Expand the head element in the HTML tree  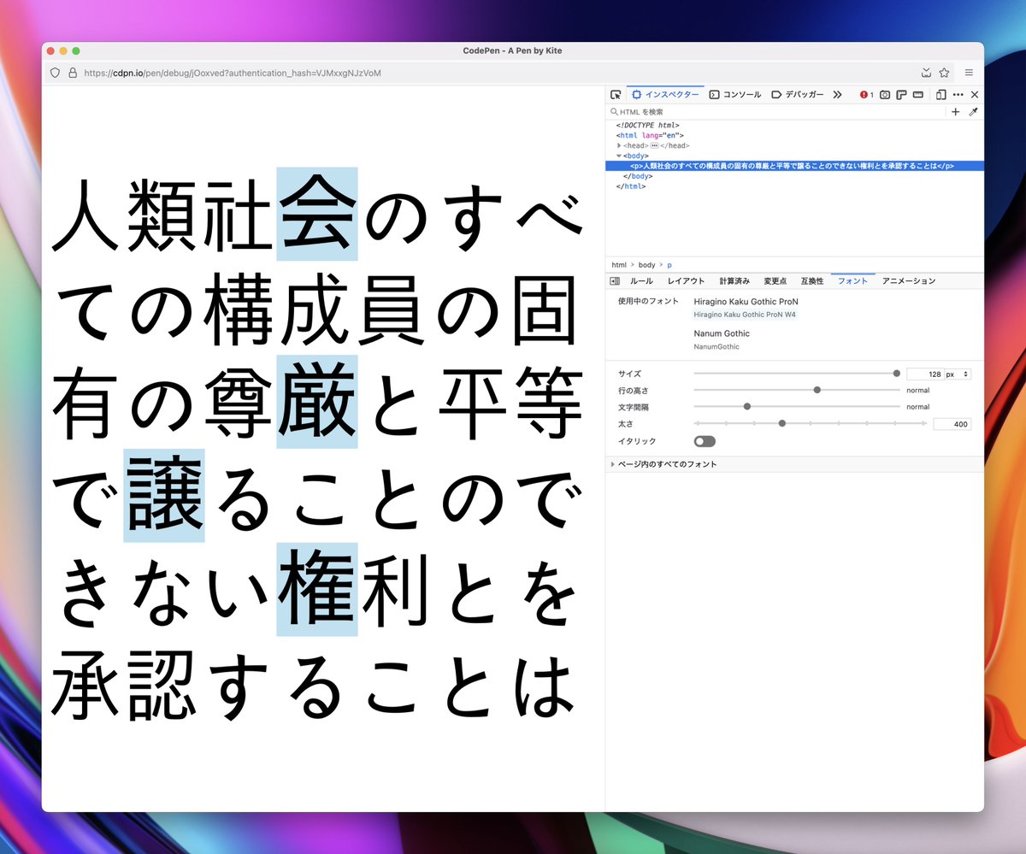point(619,145)
